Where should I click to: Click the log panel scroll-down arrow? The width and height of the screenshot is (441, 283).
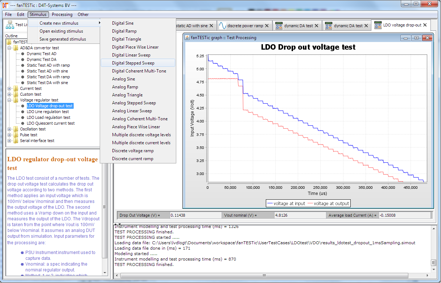point(434,269)
